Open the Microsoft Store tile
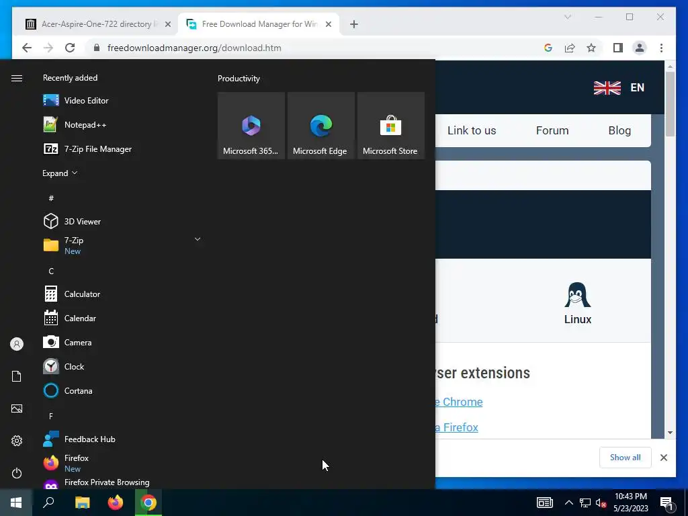The height and width of the screenshot is (516, 688). click(x=390, y=126)
